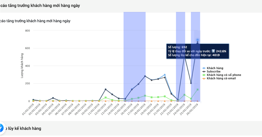
Task: Select the Subscribe marker on 25/02/2019
Action: tap(191, 83)
